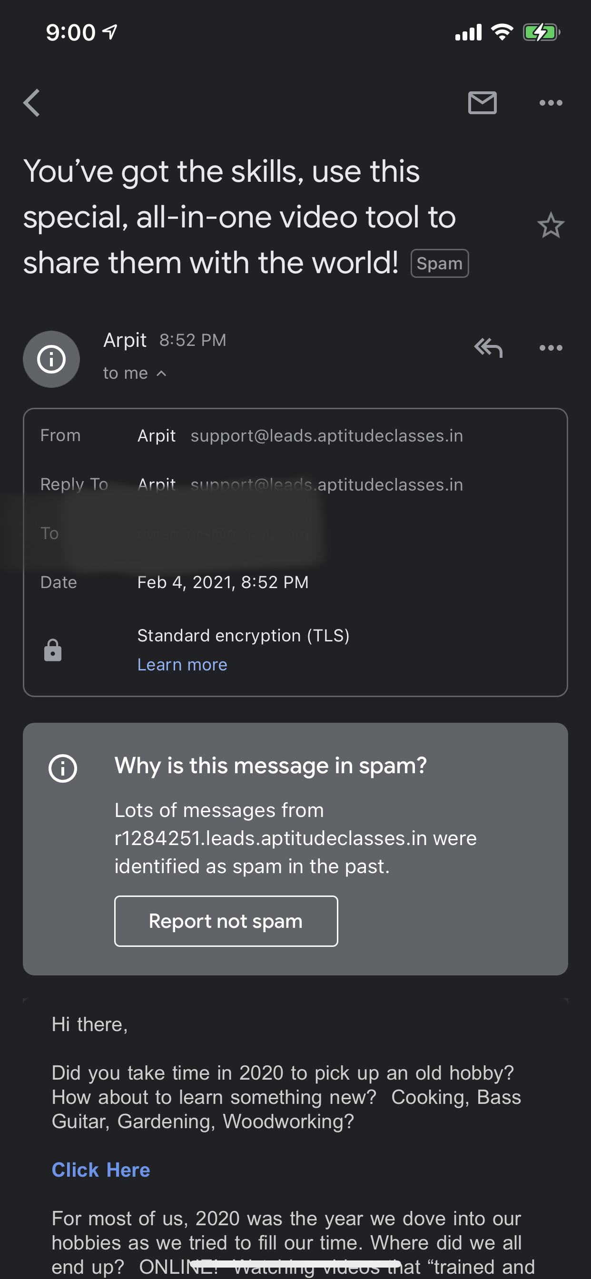Collapse recipient details next to "to me"
591x1279 pixels.
tap(161, 374)
